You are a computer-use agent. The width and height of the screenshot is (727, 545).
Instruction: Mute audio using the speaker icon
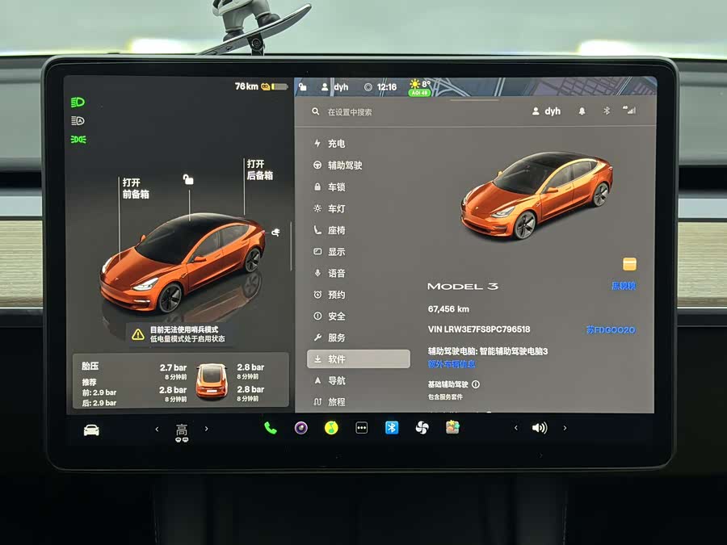pos(539,428)
